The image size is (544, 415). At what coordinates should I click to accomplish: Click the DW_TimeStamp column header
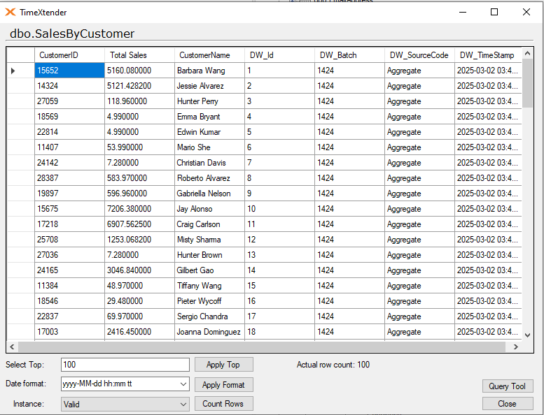(488, 55)
